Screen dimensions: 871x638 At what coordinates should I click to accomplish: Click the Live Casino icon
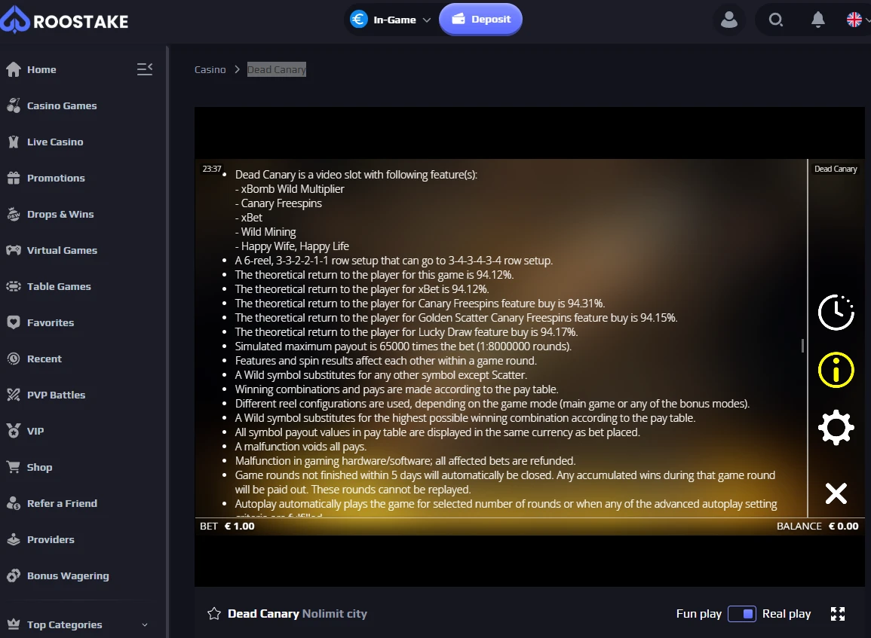click(14, 142)
